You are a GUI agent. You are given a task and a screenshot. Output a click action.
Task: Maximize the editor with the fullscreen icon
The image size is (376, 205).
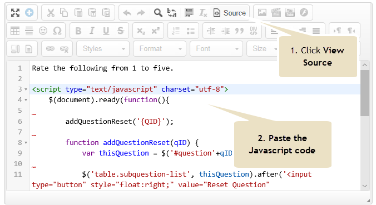[x=15, y=13]
